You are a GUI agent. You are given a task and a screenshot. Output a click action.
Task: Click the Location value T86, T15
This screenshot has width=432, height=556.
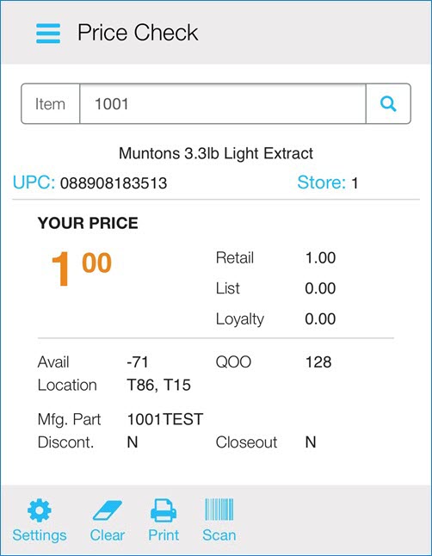(159, 385)
